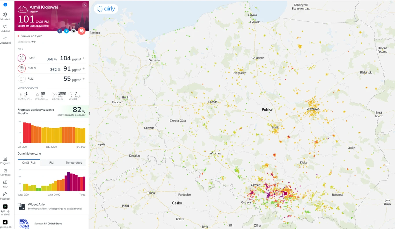Viewport: 395px width, 229px height.
Task: Click the Berlin city label on map
Action: [x=126, y=97]
